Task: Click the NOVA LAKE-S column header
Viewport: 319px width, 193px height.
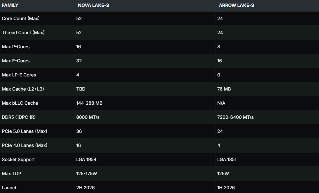Action: [x=93, y=5]
